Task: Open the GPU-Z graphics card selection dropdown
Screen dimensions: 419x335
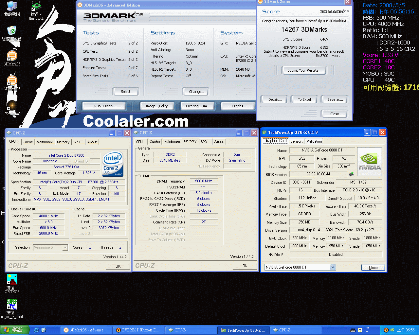Action: 333,267
